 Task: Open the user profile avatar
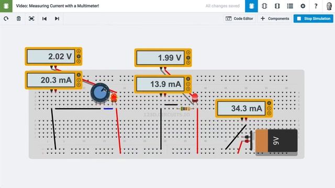329,6
